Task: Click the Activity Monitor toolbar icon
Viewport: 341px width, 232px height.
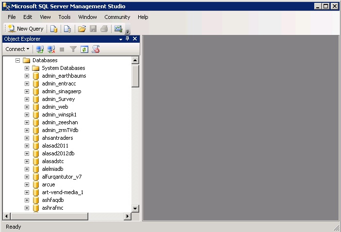Action: tap(118, 29)
